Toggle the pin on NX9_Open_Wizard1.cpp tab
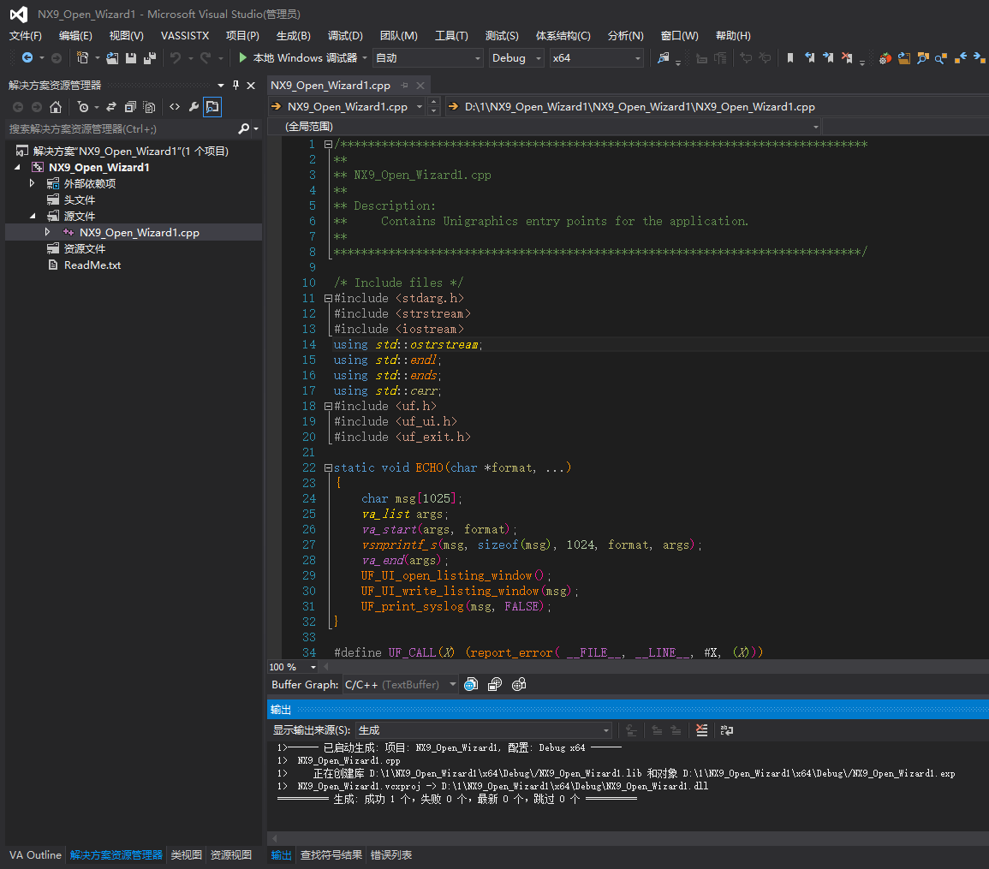Image resolution: width=989 pixels, height=869 pixels. (404, 85)
